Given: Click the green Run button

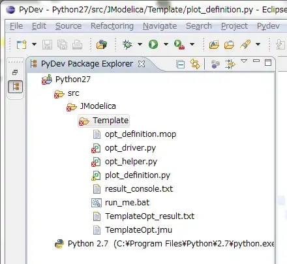Looking at the screenshot, I should (153, 44).
